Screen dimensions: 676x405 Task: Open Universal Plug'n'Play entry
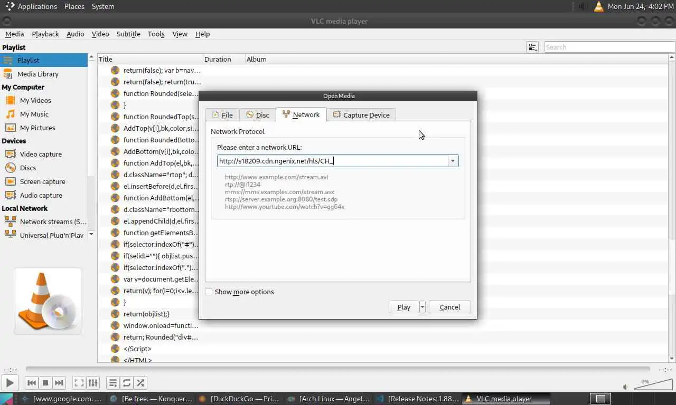[44, 235]
